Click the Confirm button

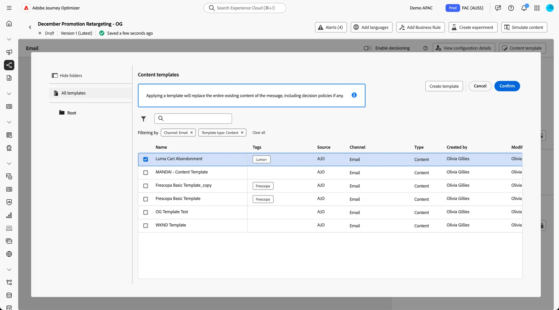tap(507, 86)
